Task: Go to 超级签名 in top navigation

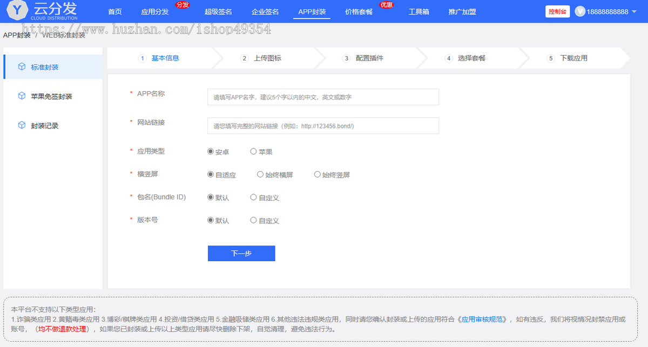Action: [x=219, y=12]
